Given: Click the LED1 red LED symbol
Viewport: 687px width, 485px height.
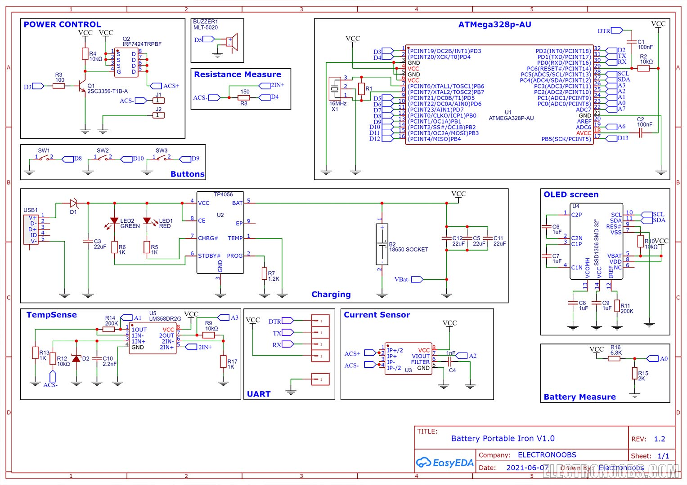Looking at the screenshot, I should coord(147,221).
